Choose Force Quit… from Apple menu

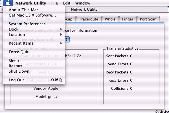click(34, 52)
